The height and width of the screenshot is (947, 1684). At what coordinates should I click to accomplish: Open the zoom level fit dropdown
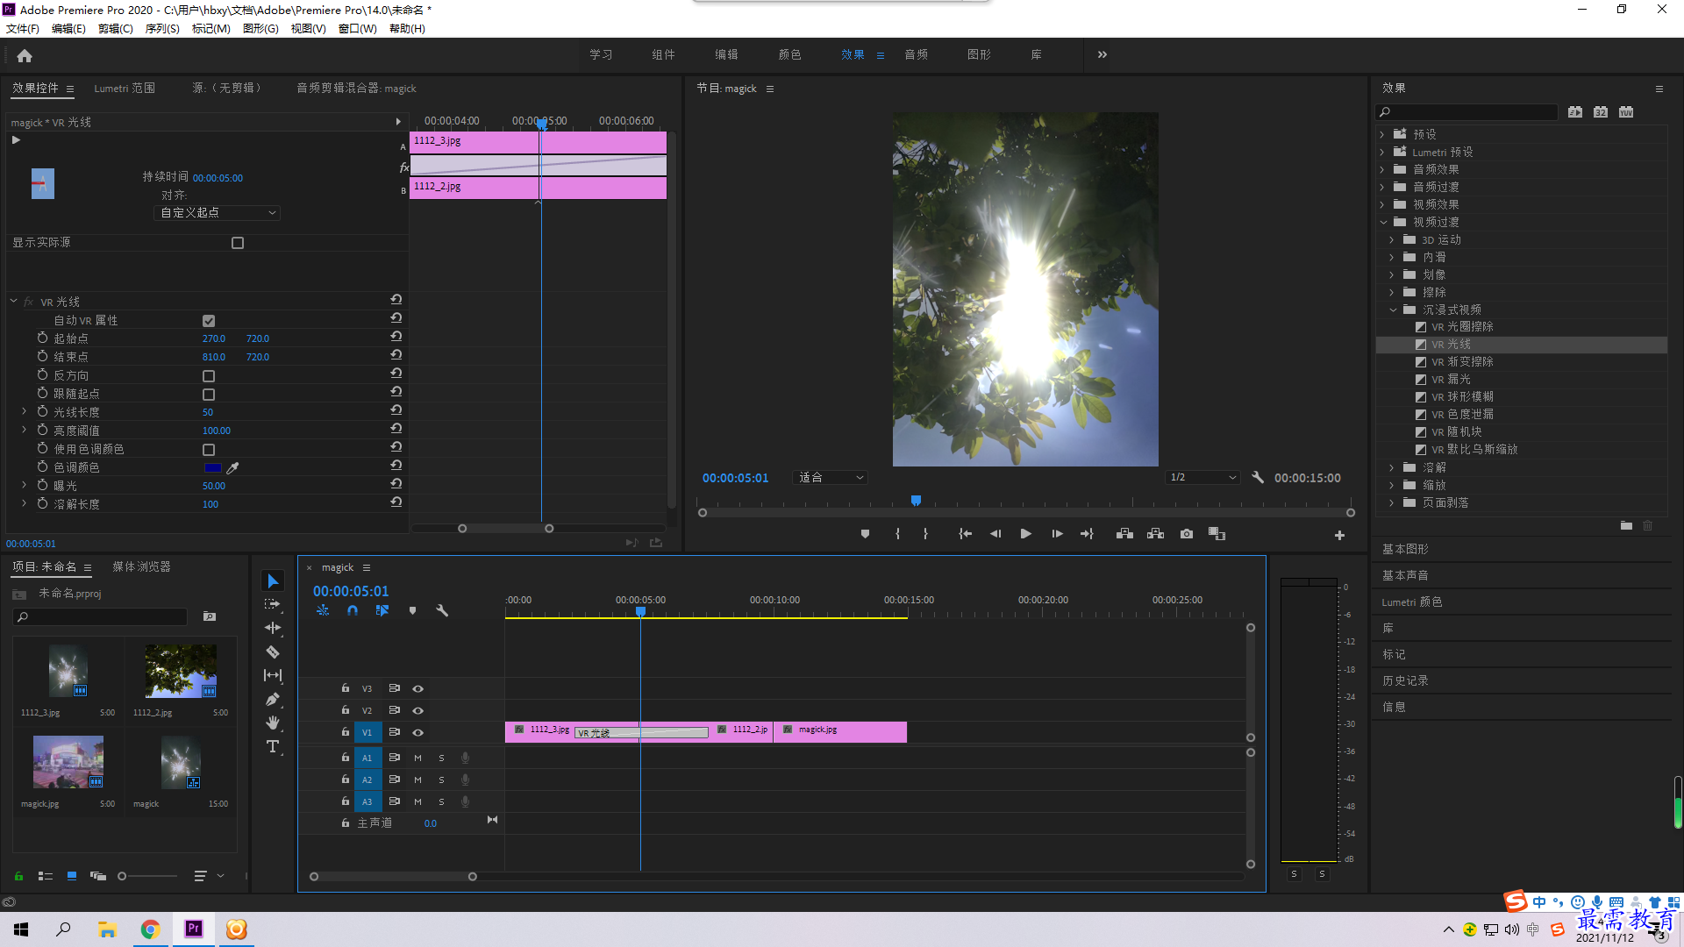tap(830, 478)
